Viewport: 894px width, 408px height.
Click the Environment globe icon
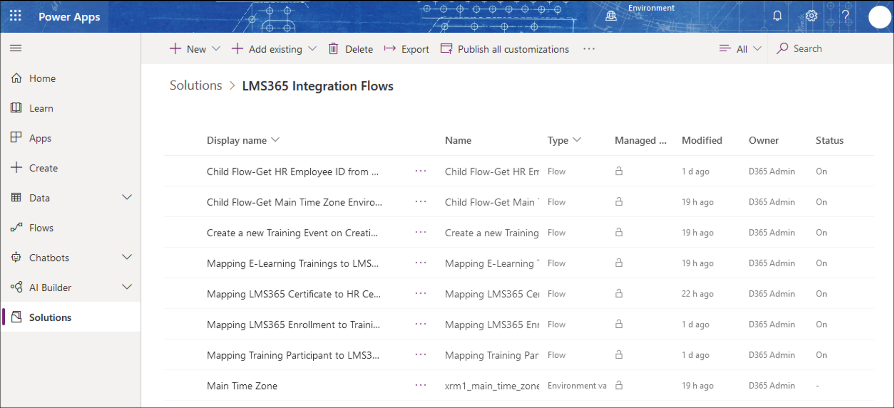tap(611, 16)
